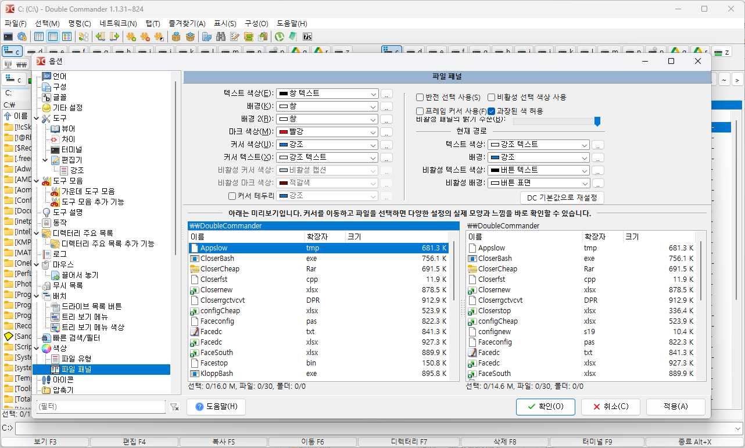Open the 배경(K) color dropdown

click(x=328, y=106)
